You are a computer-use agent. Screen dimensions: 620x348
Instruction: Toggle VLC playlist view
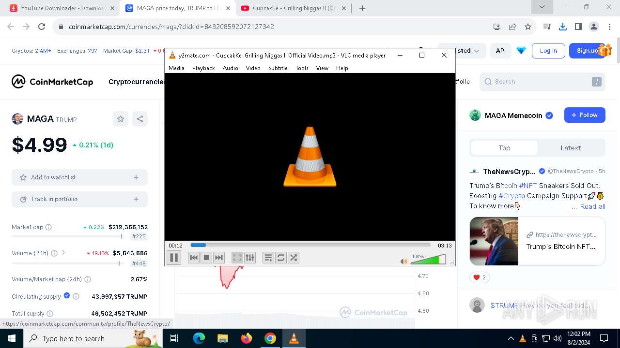(268, 258)
